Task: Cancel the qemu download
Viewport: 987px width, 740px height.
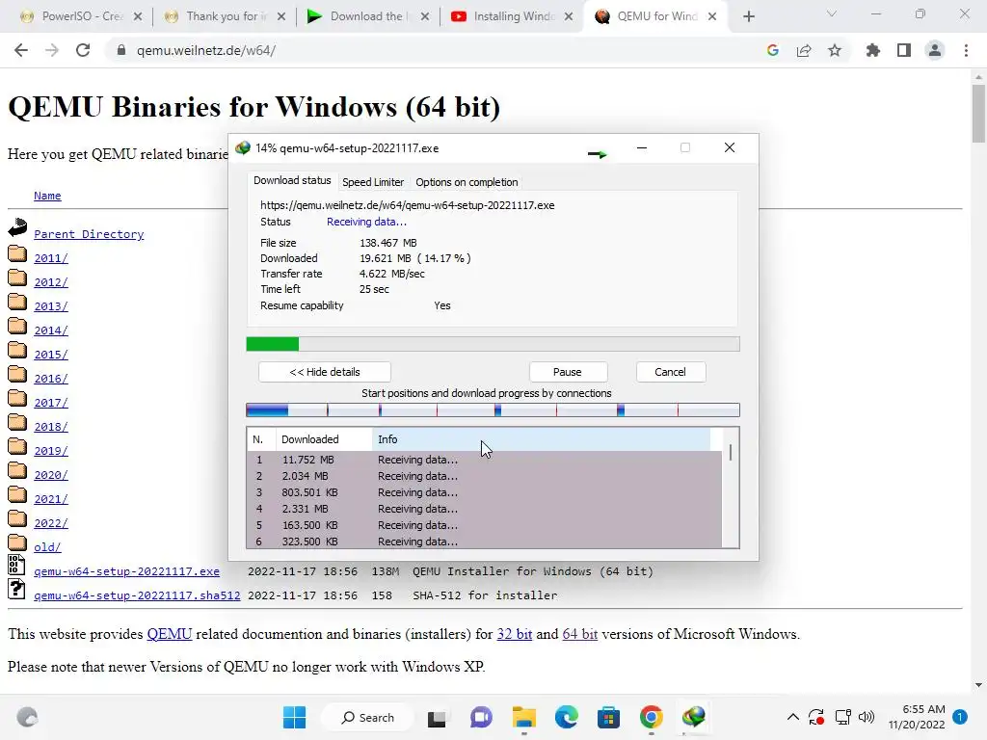Action: point(671,372)
